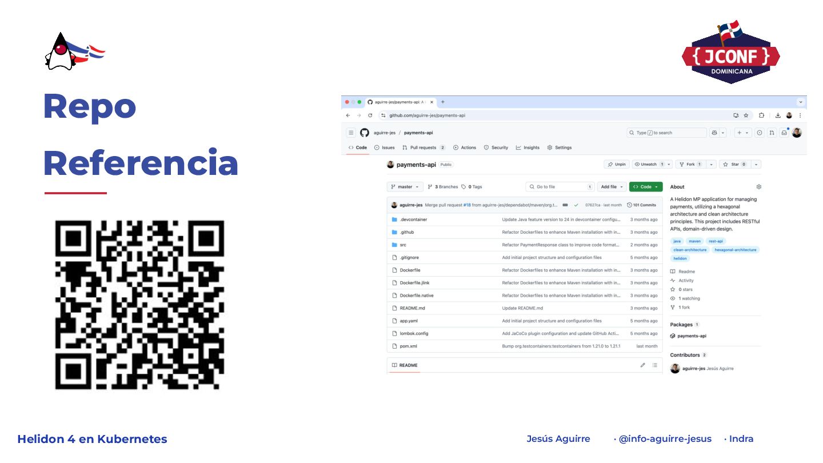
Task: Open the app.yaml file
Action: 409,321
